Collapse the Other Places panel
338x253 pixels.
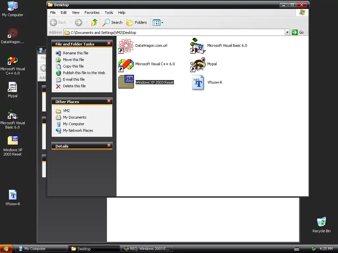pos(109,101)
